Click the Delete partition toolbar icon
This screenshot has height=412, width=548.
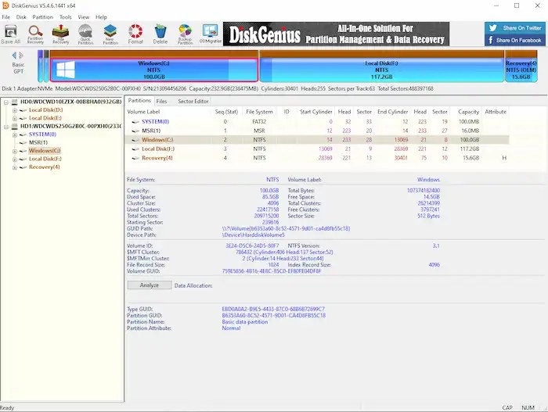point(160,34)
